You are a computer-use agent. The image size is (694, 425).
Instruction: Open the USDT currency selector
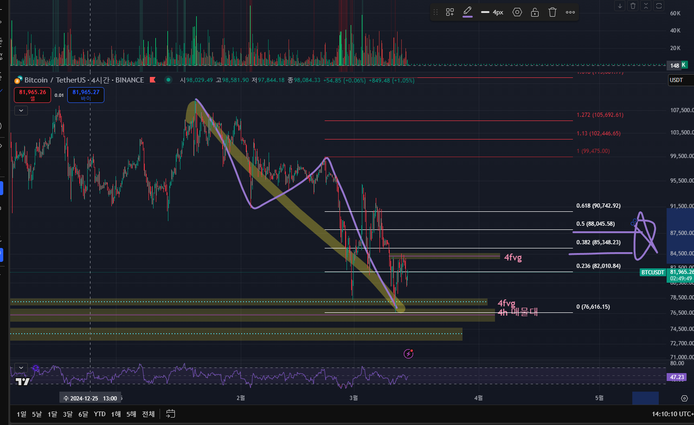[x=680, y=80]
